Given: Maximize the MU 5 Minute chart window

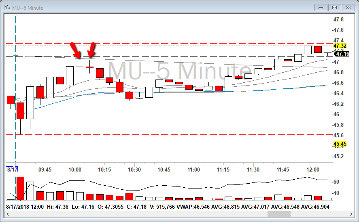Looking at the screenshot, I should click(x=334, y=8).
